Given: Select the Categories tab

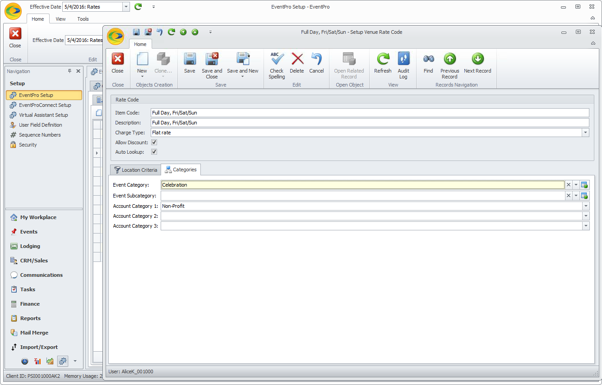Looking at the screenshot, I should tap(181, 170).
